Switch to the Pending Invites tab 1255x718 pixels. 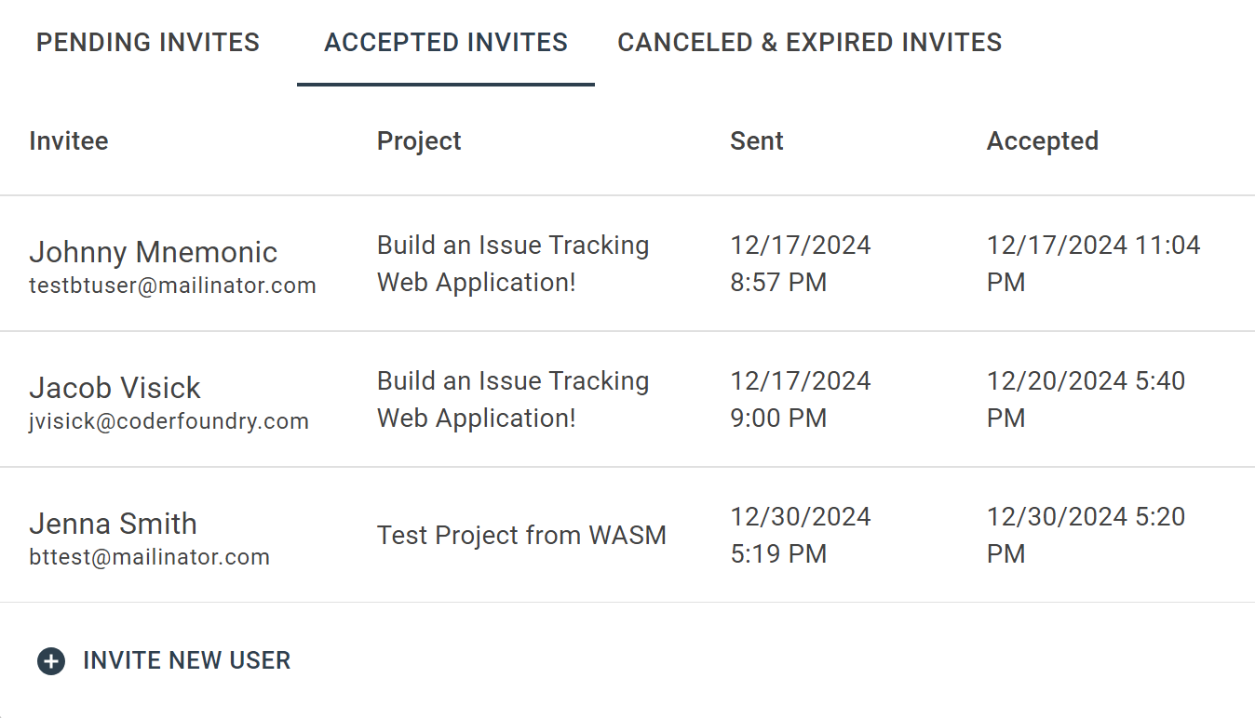tap(148, 43)
